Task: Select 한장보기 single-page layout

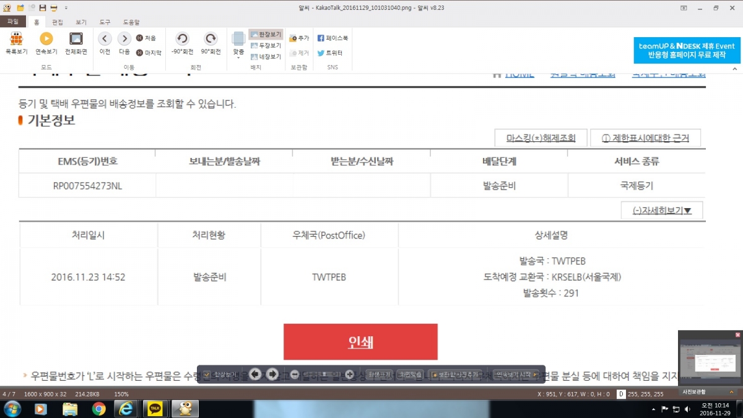Action: coord(266,35)
